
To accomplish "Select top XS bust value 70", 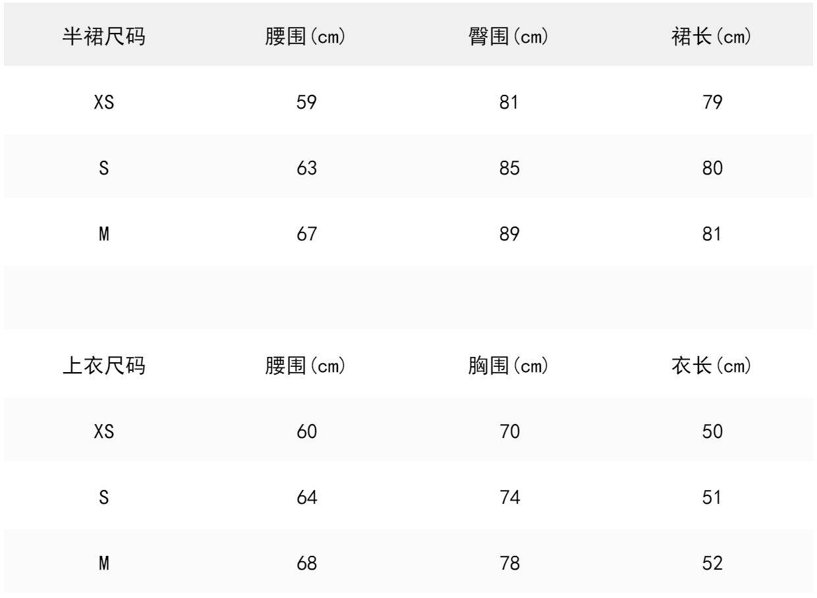I will [507, 431].
